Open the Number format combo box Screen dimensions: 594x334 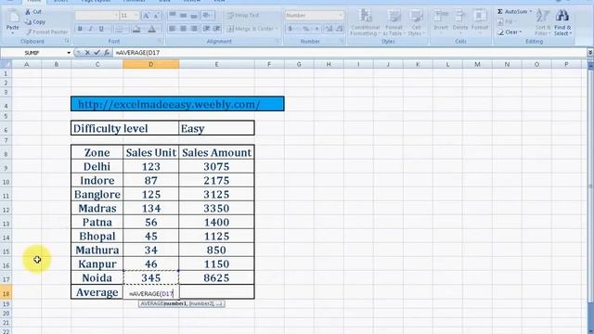(315, 15)
